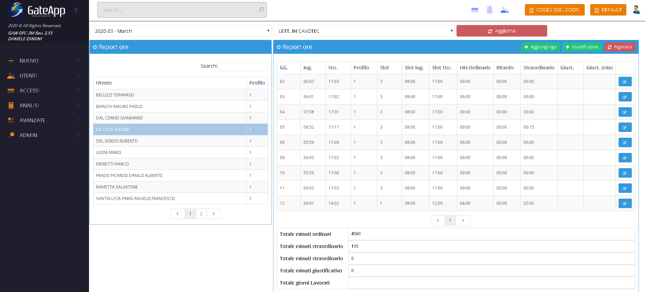This screenshot has width=645, height=292.
Task: Click the search magnifier icon
Action: point(261,10)
